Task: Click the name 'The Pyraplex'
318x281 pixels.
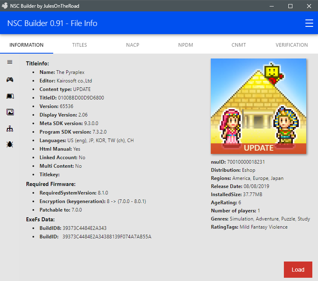Action: point(70,72)
